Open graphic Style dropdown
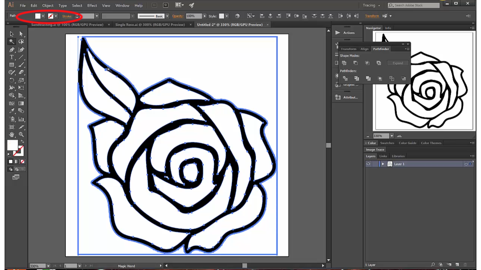This screenshot has width=481, height=270. click(227, 16)
